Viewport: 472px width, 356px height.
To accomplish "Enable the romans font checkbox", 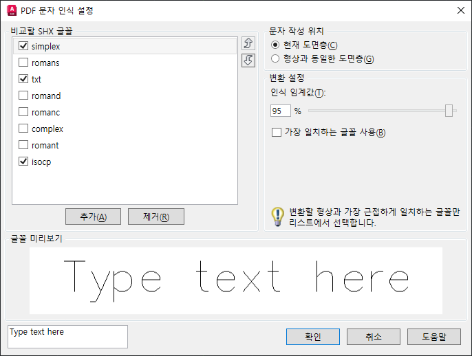I will click(23, 63).
